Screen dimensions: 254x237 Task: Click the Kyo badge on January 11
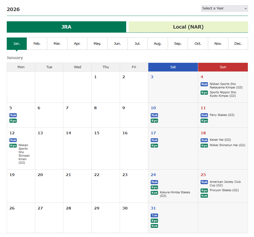[204, 121]
